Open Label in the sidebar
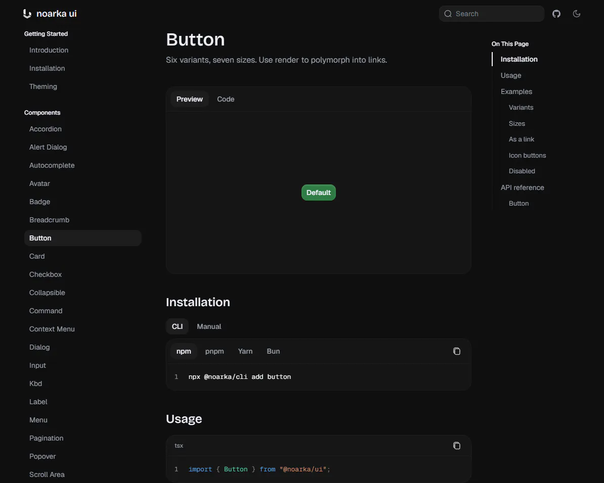The image size is (604, 483). pos(38,402)
